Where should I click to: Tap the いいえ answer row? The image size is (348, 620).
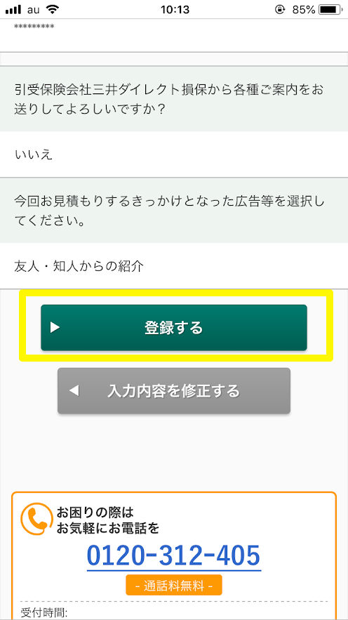(x=174, y=154)
